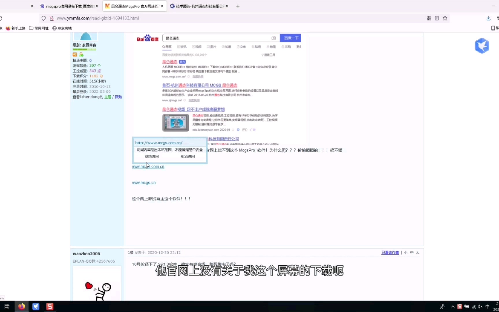Open Task View on the taskbar
Screen dimensions: 499x312
point(7,307)
